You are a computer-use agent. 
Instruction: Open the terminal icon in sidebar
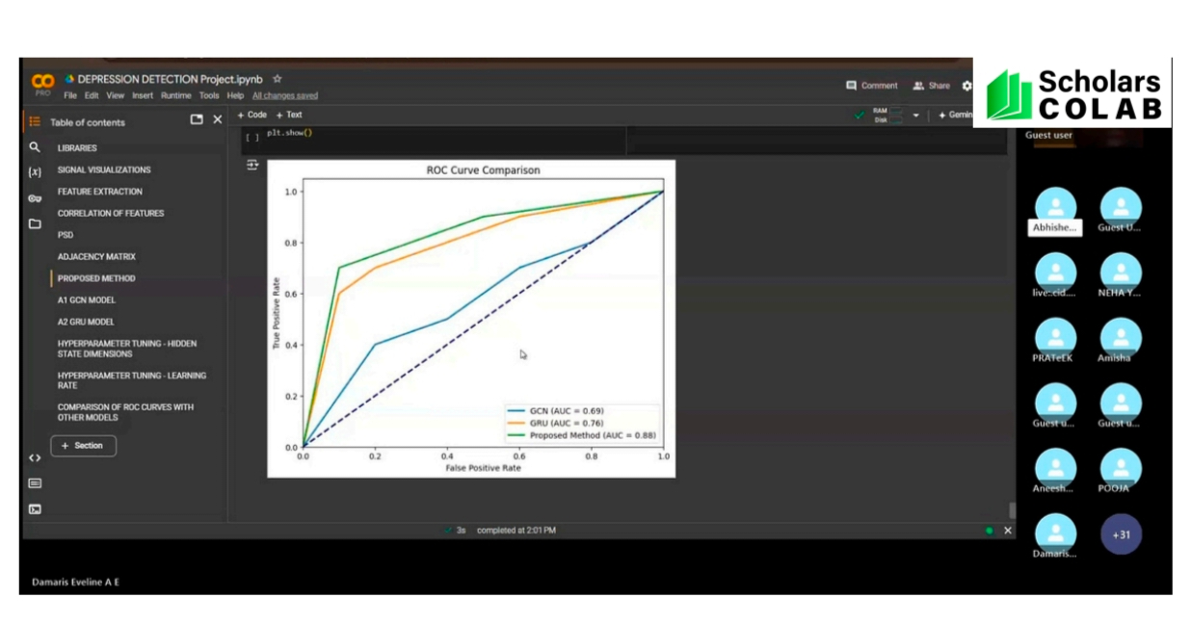pos(35,509)
